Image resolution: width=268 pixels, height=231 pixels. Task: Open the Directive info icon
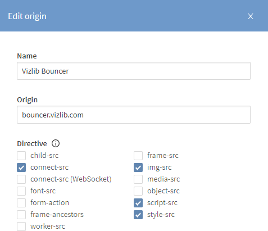[x=56, y=143]
